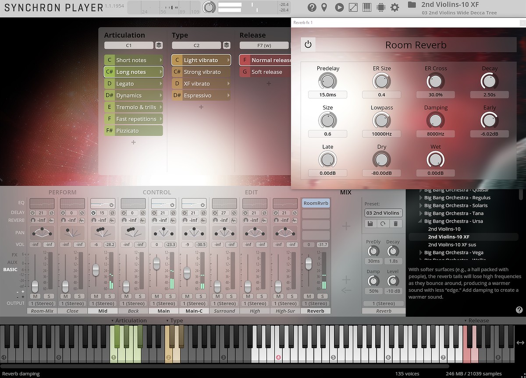
Task: Toggle the EQ power on the Main channel
Action: [173, 205]
